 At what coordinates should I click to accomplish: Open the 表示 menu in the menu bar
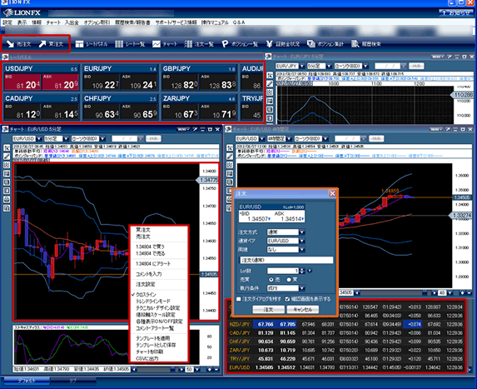pyautogui.click(x=22, y=22)
